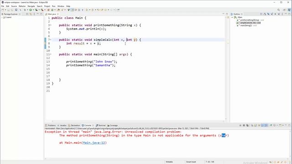
Task: Collapse the printSomething method fold on line 3
Action: pos(51,25)
